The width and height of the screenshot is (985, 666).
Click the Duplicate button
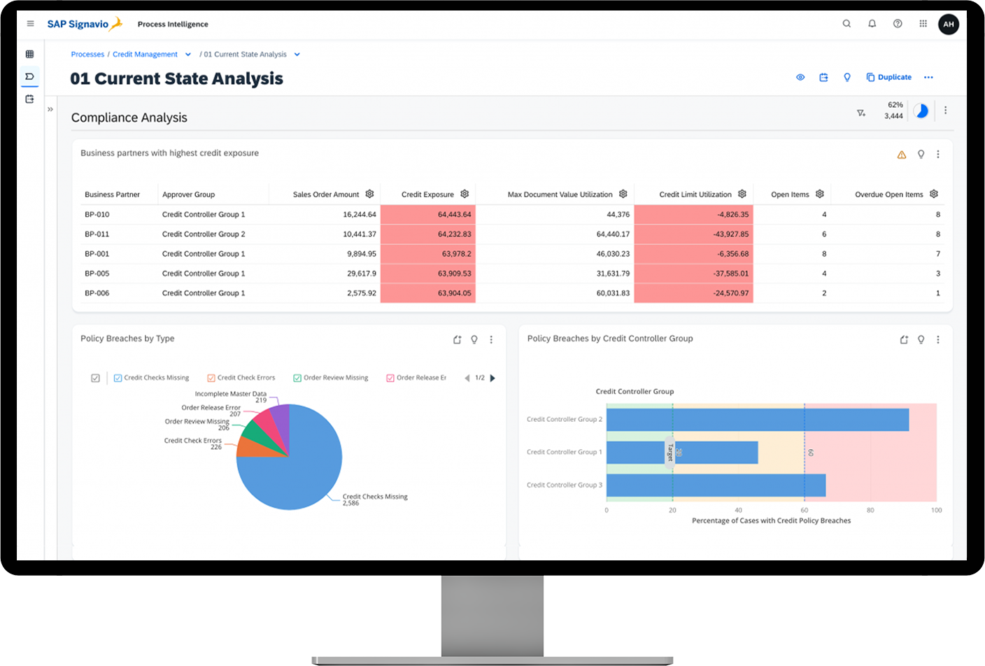(x=888, y=78)
